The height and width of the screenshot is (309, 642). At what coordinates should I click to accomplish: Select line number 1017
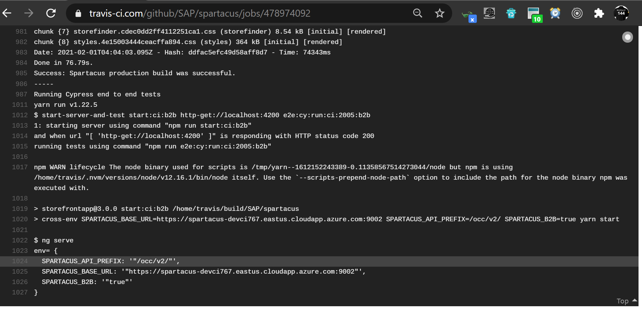20,167
